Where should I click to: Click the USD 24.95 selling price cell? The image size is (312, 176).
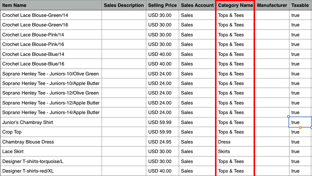click(x=162, y=142)
